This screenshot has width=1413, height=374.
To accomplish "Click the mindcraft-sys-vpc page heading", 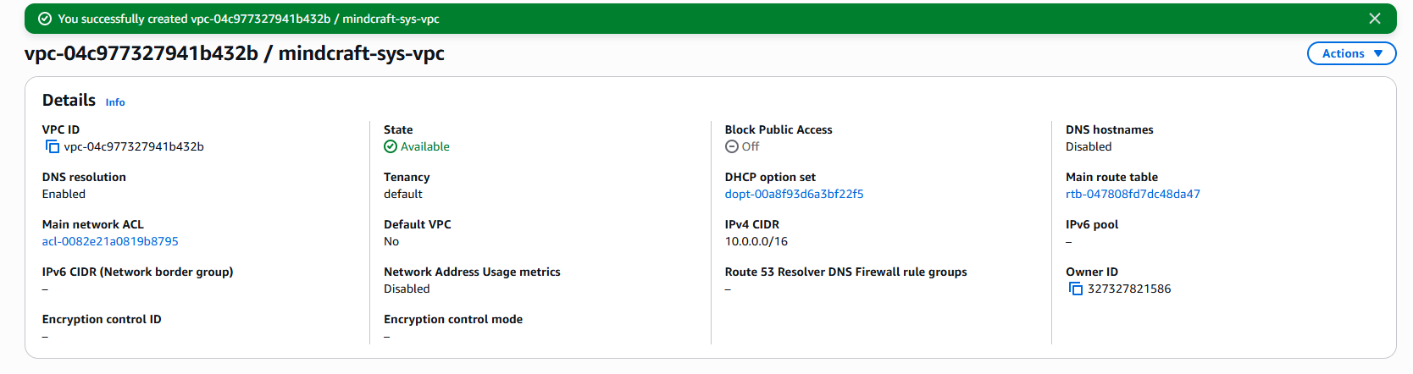I will click(x=235, y=53).
